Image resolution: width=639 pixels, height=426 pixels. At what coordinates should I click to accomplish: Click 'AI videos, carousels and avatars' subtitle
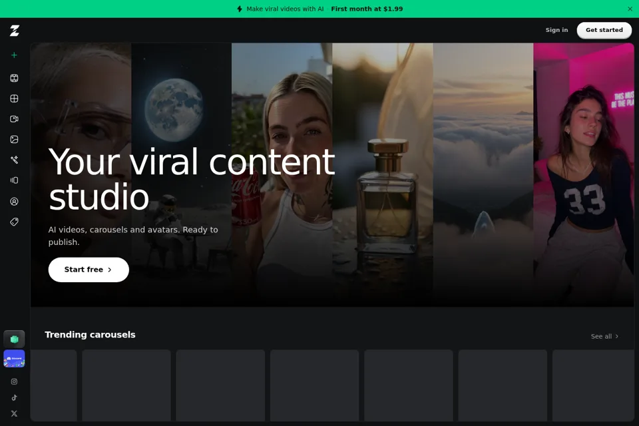(x=133, y=236)
